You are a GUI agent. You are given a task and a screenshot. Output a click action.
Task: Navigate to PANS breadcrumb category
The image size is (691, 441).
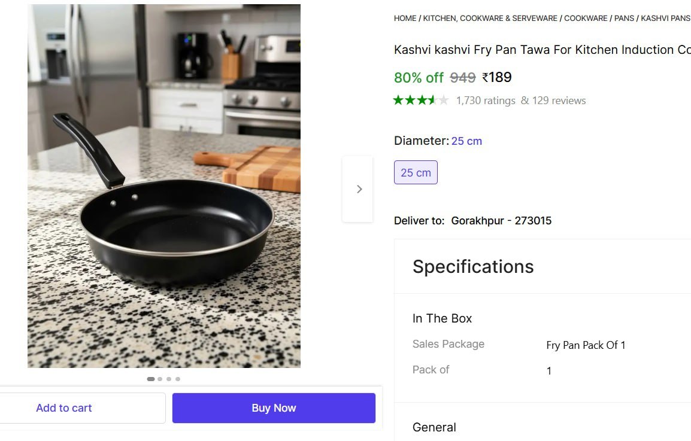pyautogui.click(x=624, y=19)
